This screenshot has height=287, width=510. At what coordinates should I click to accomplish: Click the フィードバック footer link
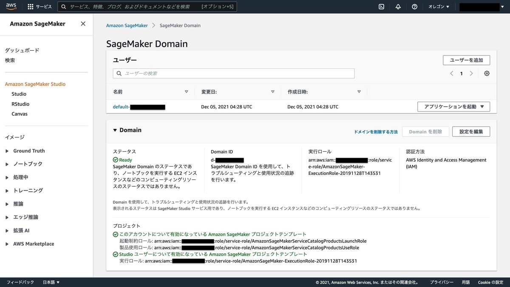pyautogui.click(x=20, y=282)
